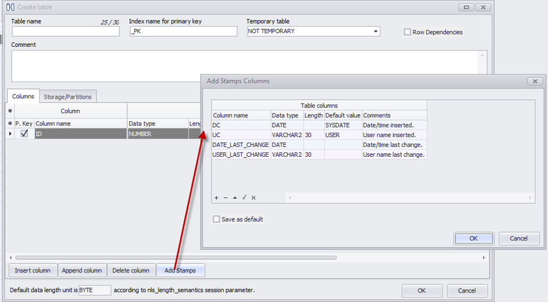548x302 pixels.
Task: Click the Default data length unit BYTE field
Action: [94, 290]
